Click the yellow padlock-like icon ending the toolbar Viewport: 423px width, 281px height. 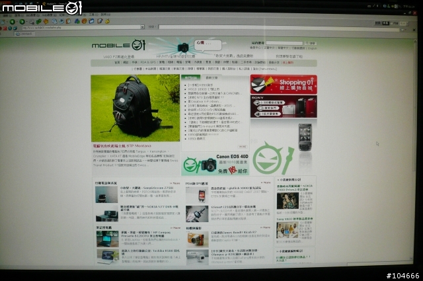107,20
